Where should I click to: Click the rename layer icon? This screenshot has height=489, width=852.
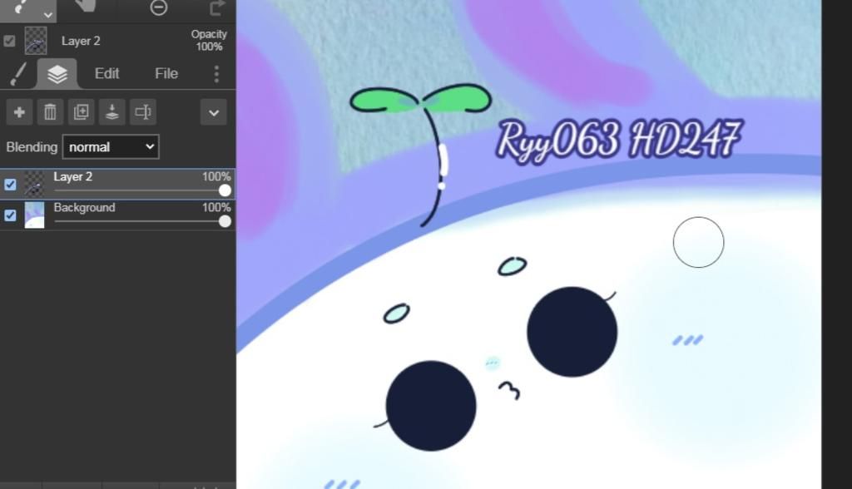[x=143, y=112]
